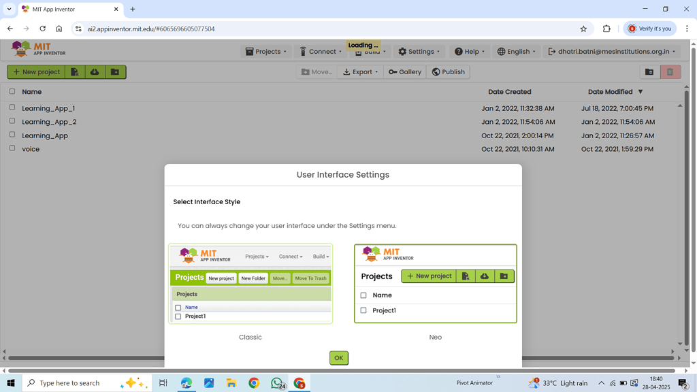Open the Help menu
The width and height of the screenshot is (697, 392).
click(469, 51)
